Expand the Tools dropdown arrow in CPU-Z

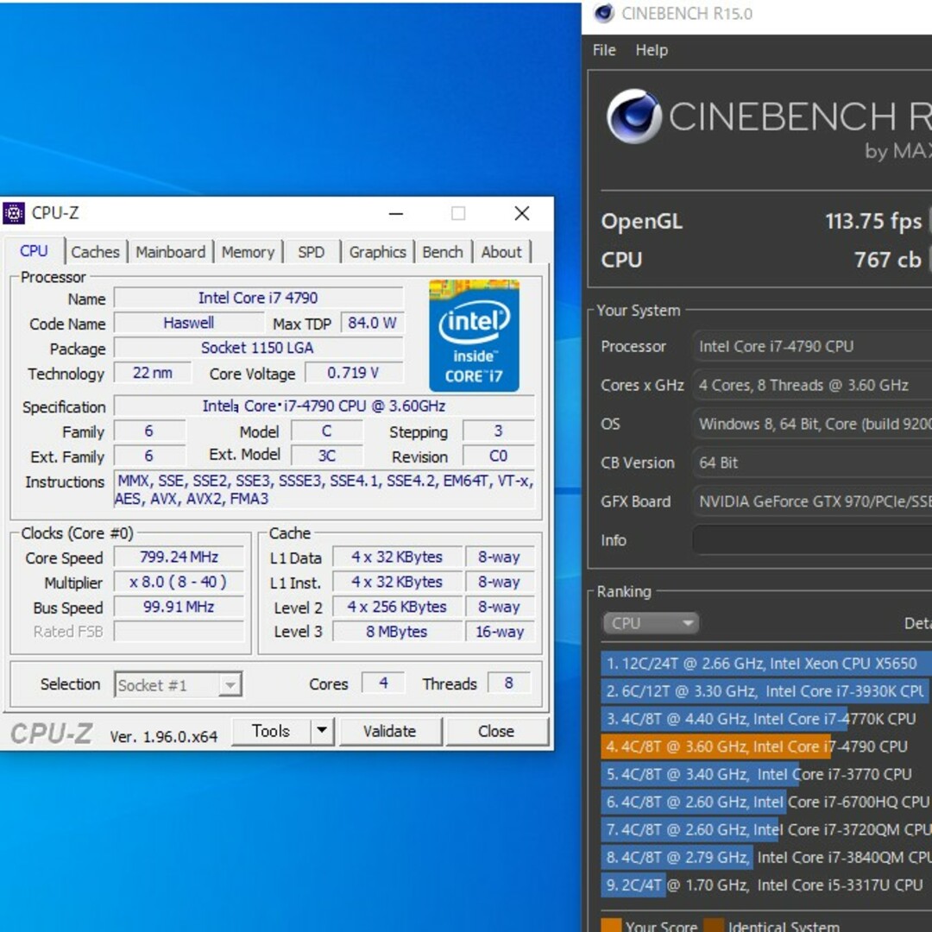pyautogui.click(x=322, y=731)
